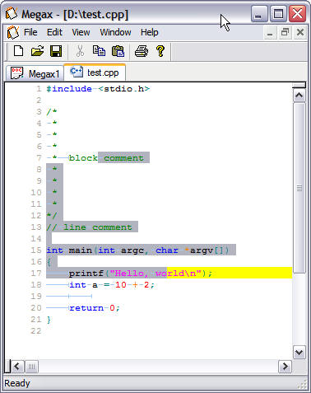The image size is (311, 393).
Task: Open the About question mark icon
Action: pos(160,51)
